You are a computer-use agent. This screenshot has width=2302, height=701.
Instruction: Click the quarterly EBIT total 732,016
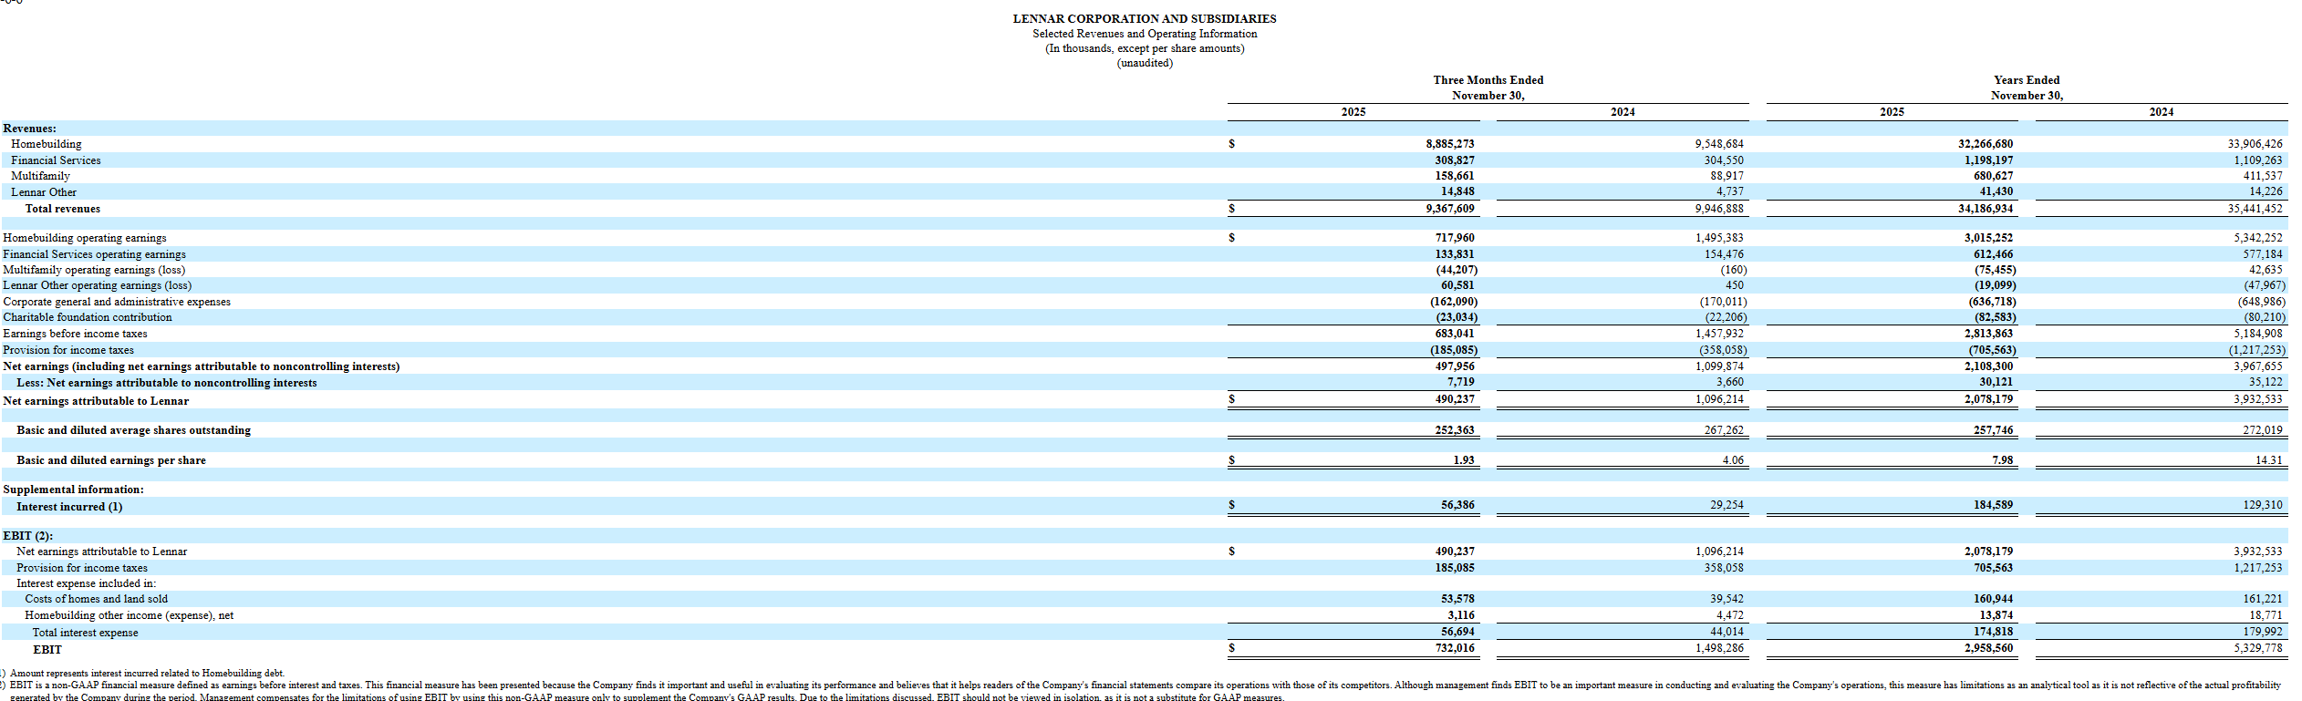(1454, 648)
